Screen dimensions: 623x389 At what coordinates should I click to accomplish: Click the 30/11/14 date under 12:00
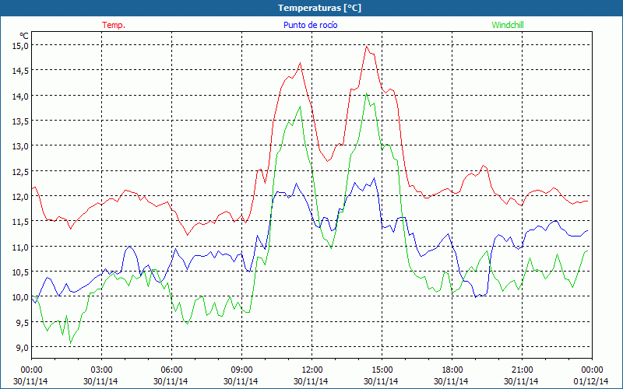click(311, 381)
